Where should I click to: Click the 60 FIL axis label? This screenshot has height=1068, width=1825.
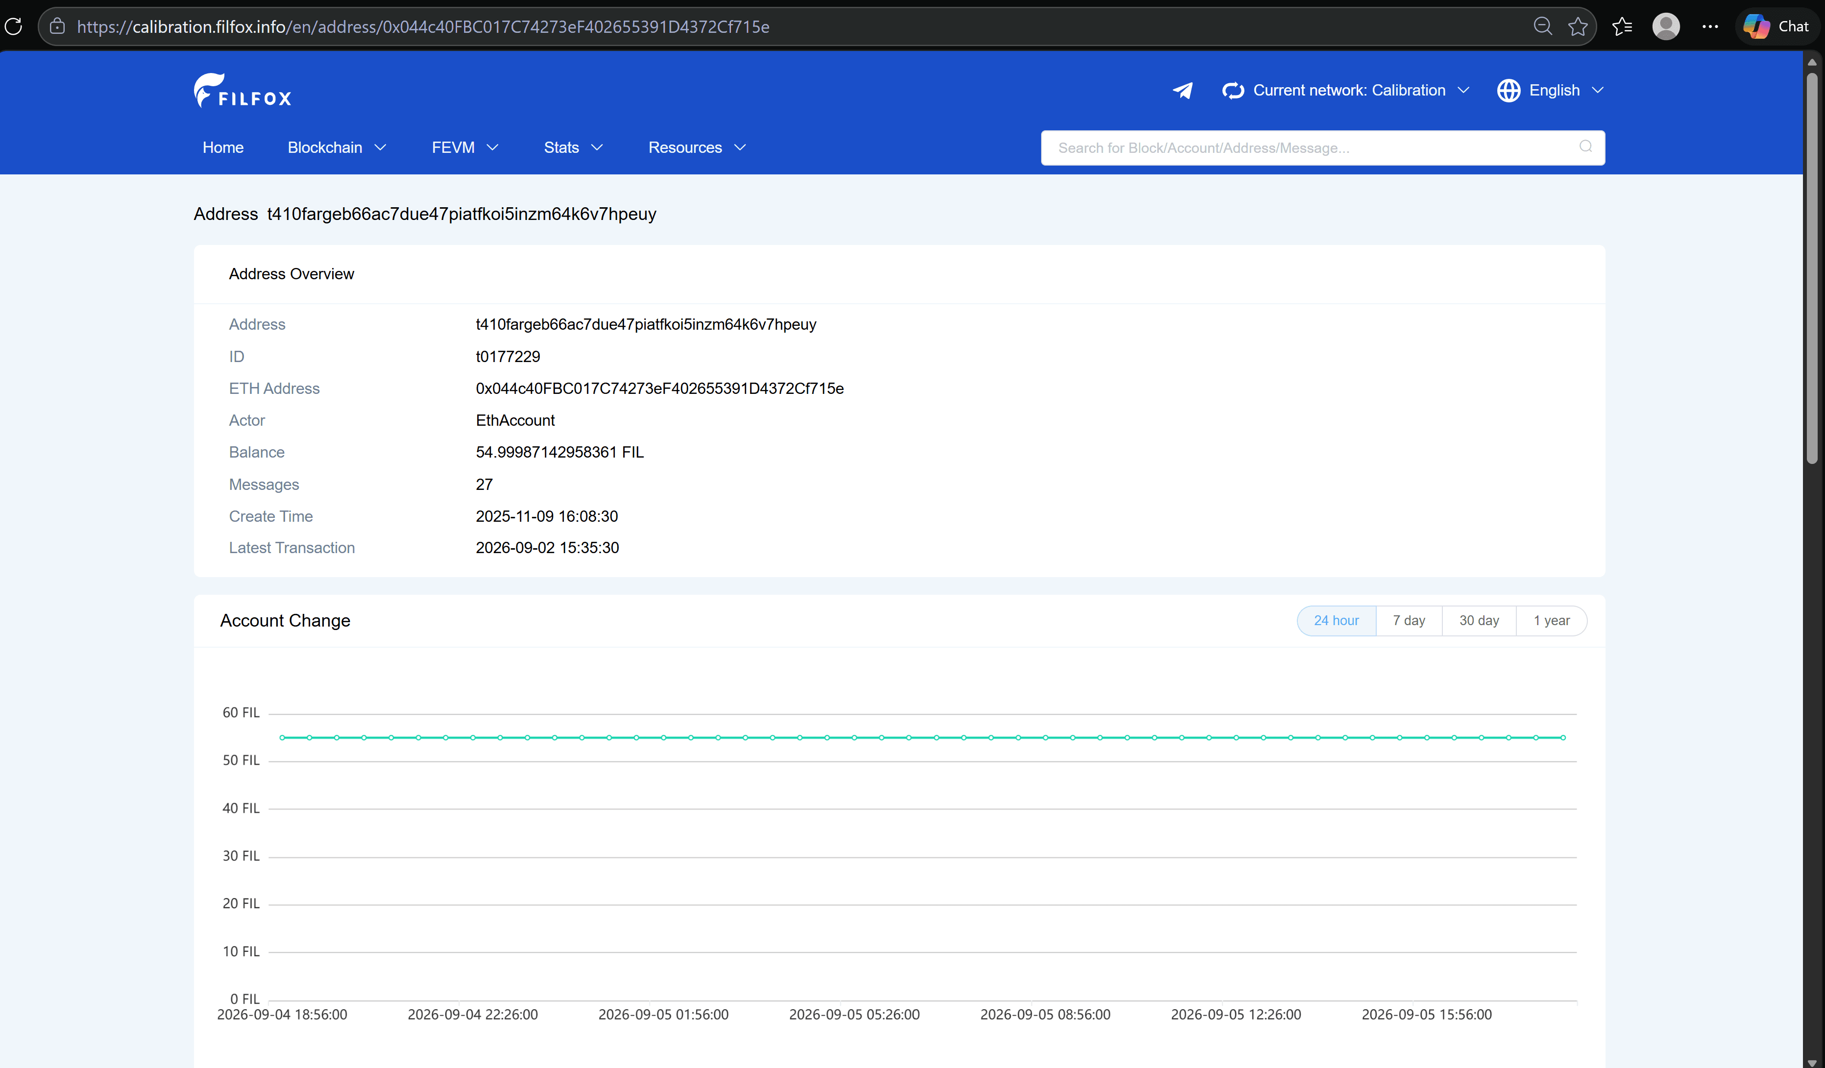coord(241,713)
